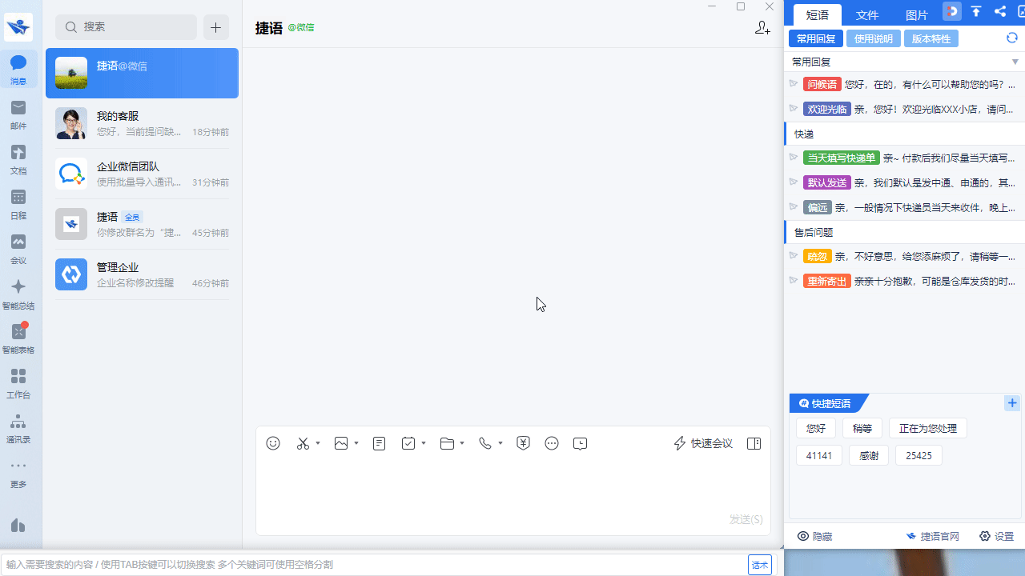The image size is (1025, 576).
Task: Insert the 您好 quick phrase
Action: click(x=816, y=428)
